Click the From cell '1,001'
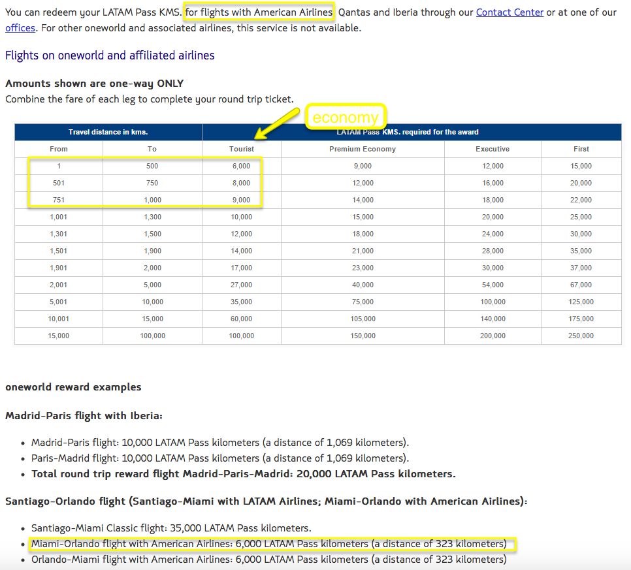Screen dimensions: 631x570 [x=59, y=217]
